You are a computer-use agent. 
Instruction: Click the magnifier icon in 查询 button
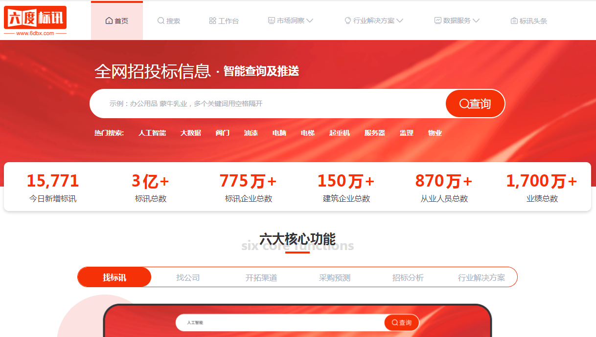(x=464, y=104)
